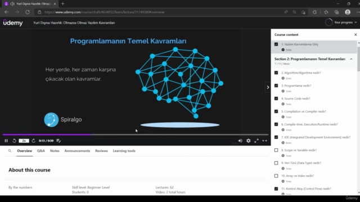The height and width of the screenshot is (202, 360).
Task: Open the Announcements tab
Action: pos(77,151)
